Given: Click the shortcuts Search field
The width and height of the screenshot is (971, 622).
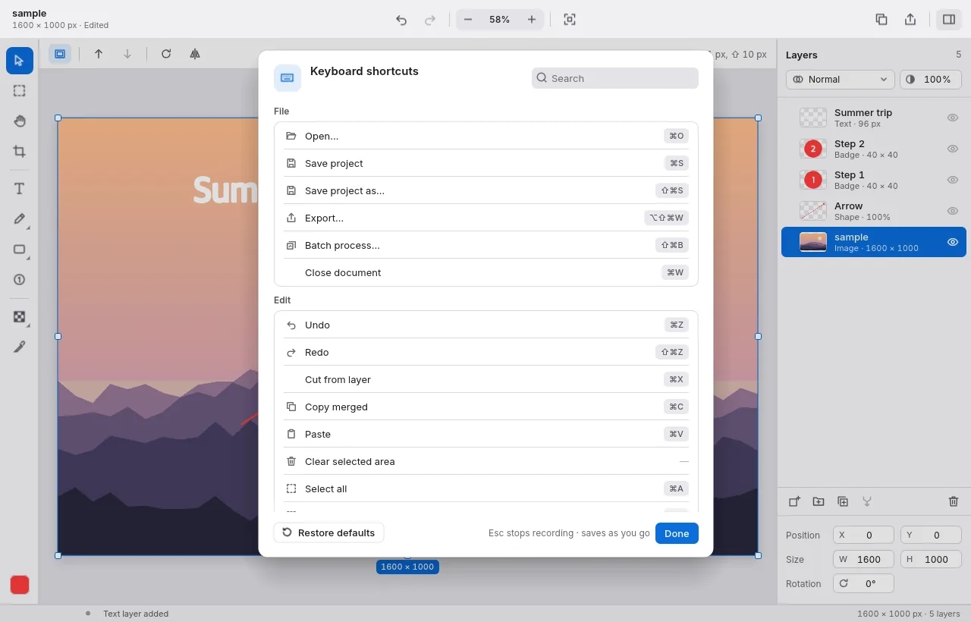Looking at the screenshot, I should 615,78.
